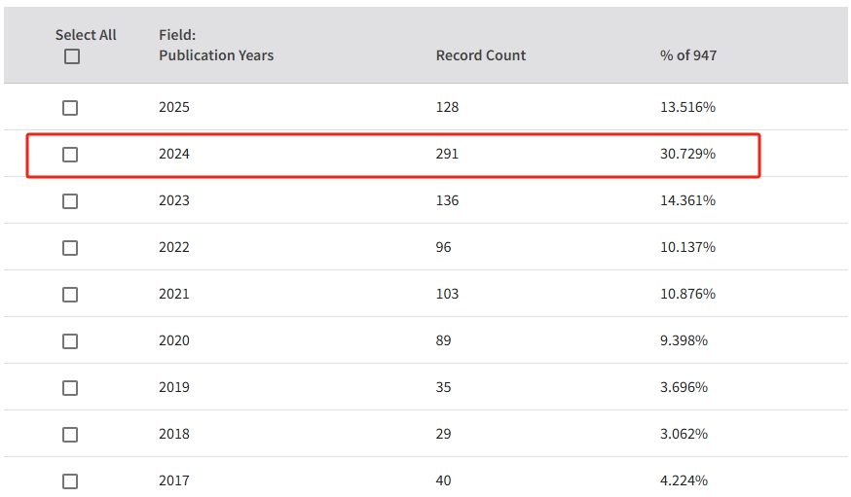Select the 2024 publication year checkbox
The width and height of the screenshot is (851, 497).
click(x=70, y=155)
